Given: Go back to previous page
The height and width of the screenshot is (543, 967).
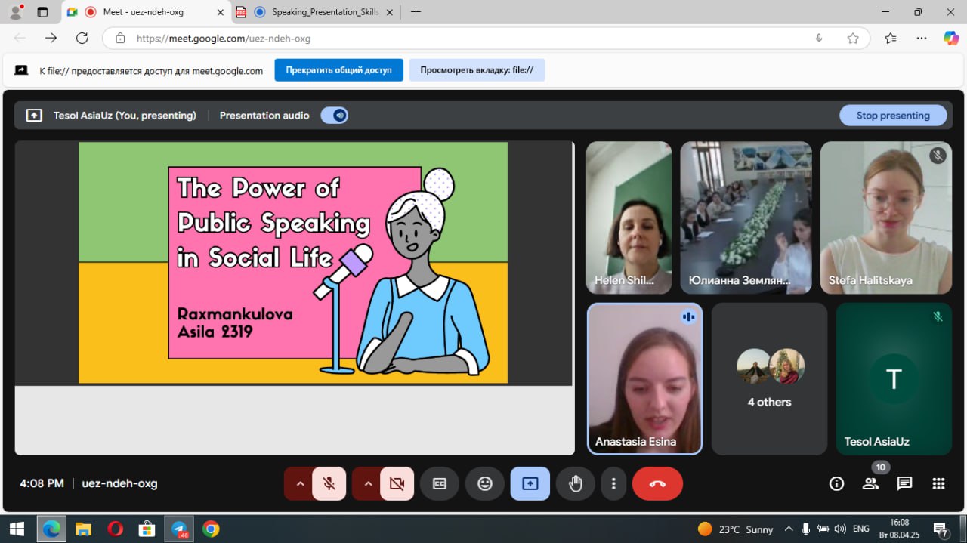Looking at the screenshot, I should (20, 38).
